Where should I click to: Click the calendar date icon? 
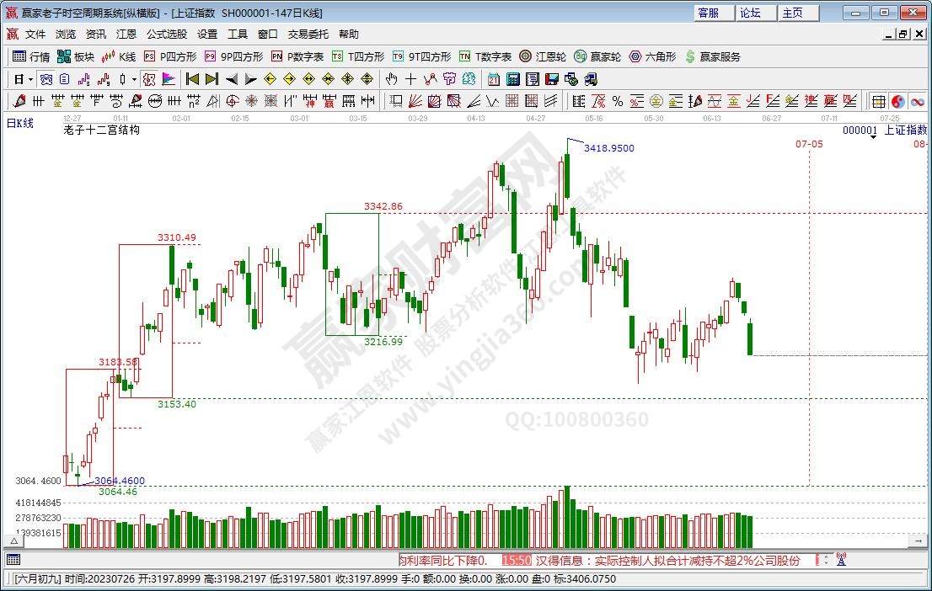[x=493, y=79]
